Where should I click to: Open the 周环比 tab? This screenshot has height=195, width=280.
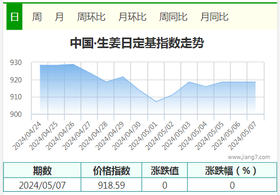[91, 17]
